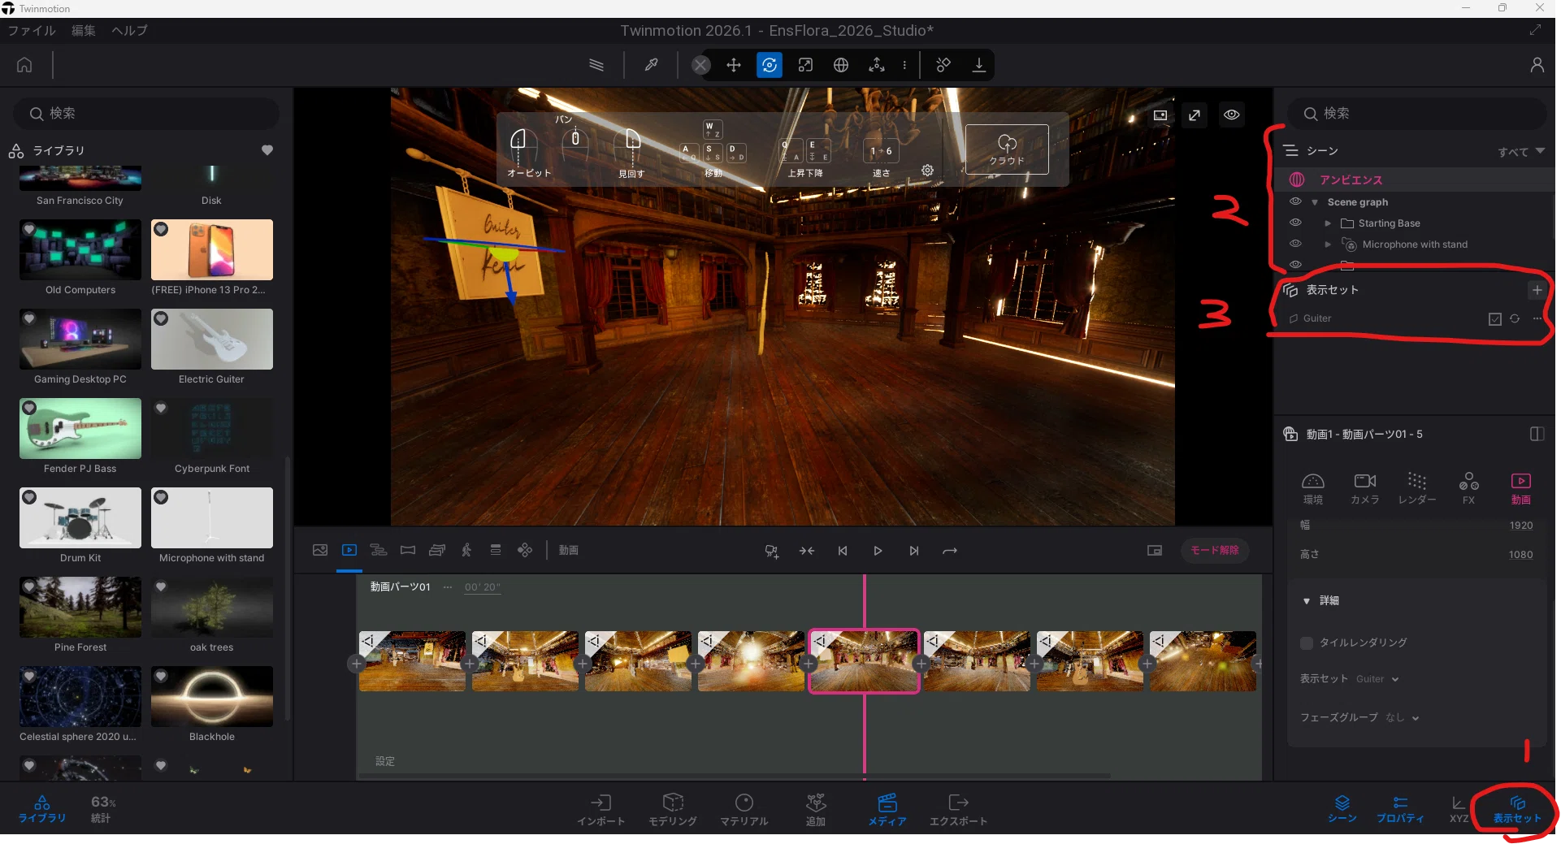Select the walking person animator icon
This screenshot has width=1561, height=844.
(x=466, y=550)
